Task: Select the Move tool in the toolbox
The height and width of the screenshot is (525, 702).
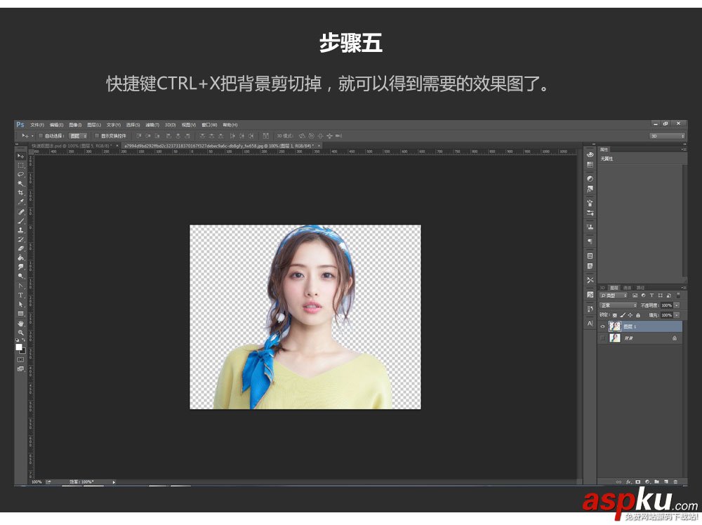Action: tap(20, 157)
